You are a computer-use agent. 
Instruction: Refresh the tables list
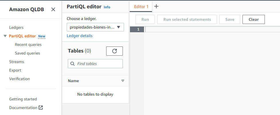[115, 51]
